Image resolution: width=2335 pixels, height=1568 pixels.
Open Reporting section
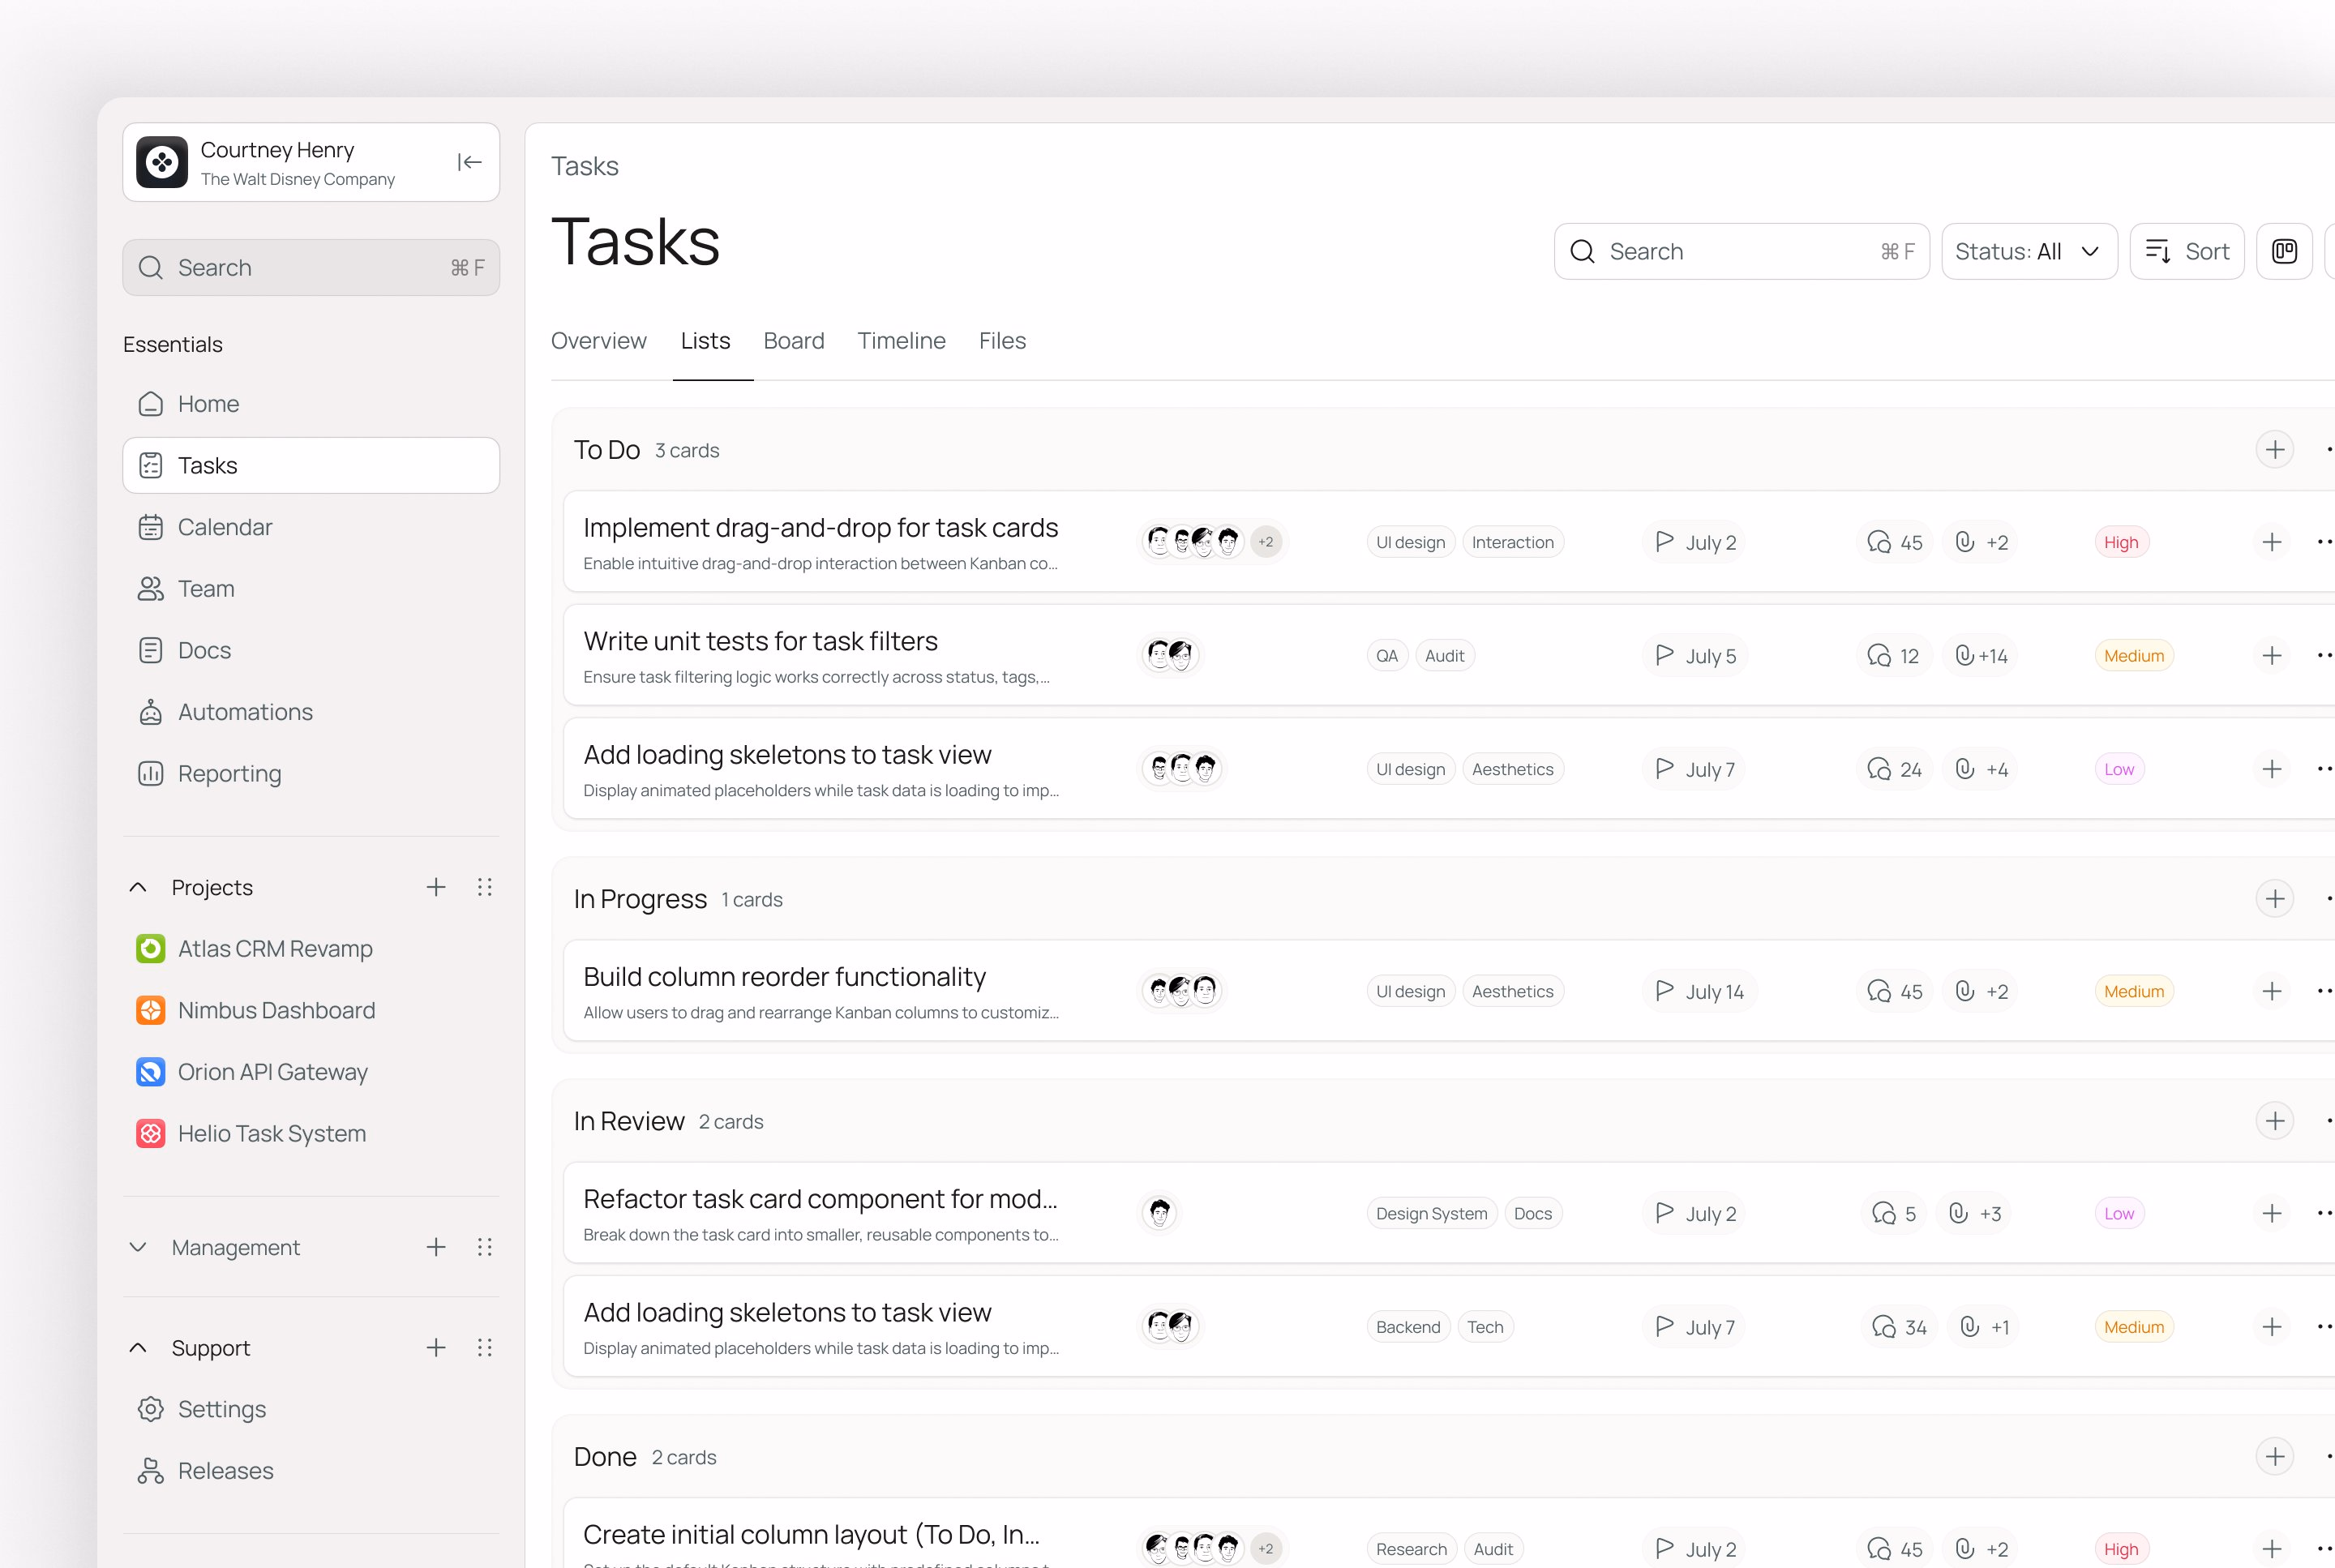(x=311, y=774)
